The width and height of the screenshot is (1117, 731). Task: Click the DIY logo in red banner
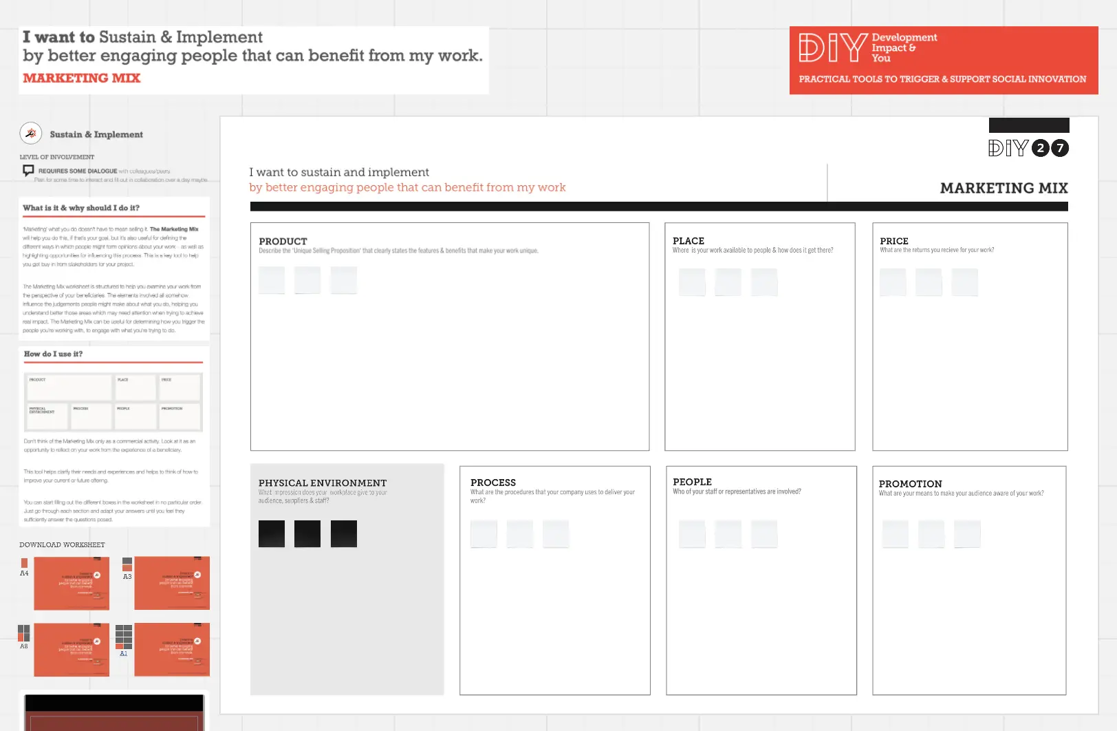click(833, 48)
